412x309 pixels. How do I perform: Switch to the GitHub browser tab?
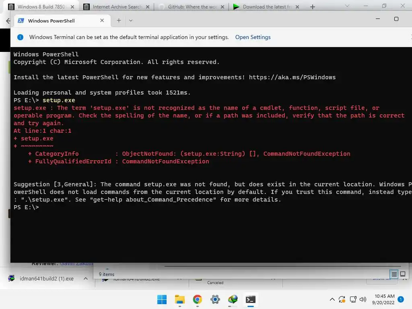pyautogui.click(x=192, y=7)
